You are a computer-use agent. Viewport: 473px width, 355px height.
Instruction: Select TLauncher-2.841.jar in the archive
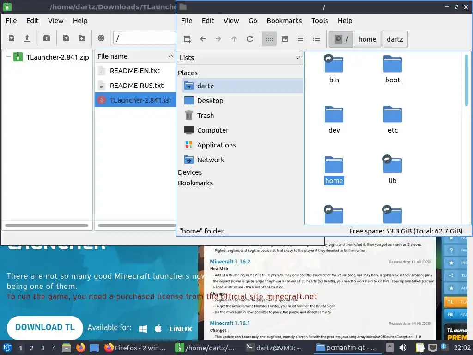[135, 100]
